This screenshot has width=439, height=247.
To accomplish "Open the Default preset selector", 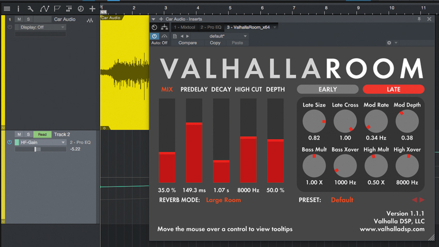I will pyautogui.click(x=342, y=200).
